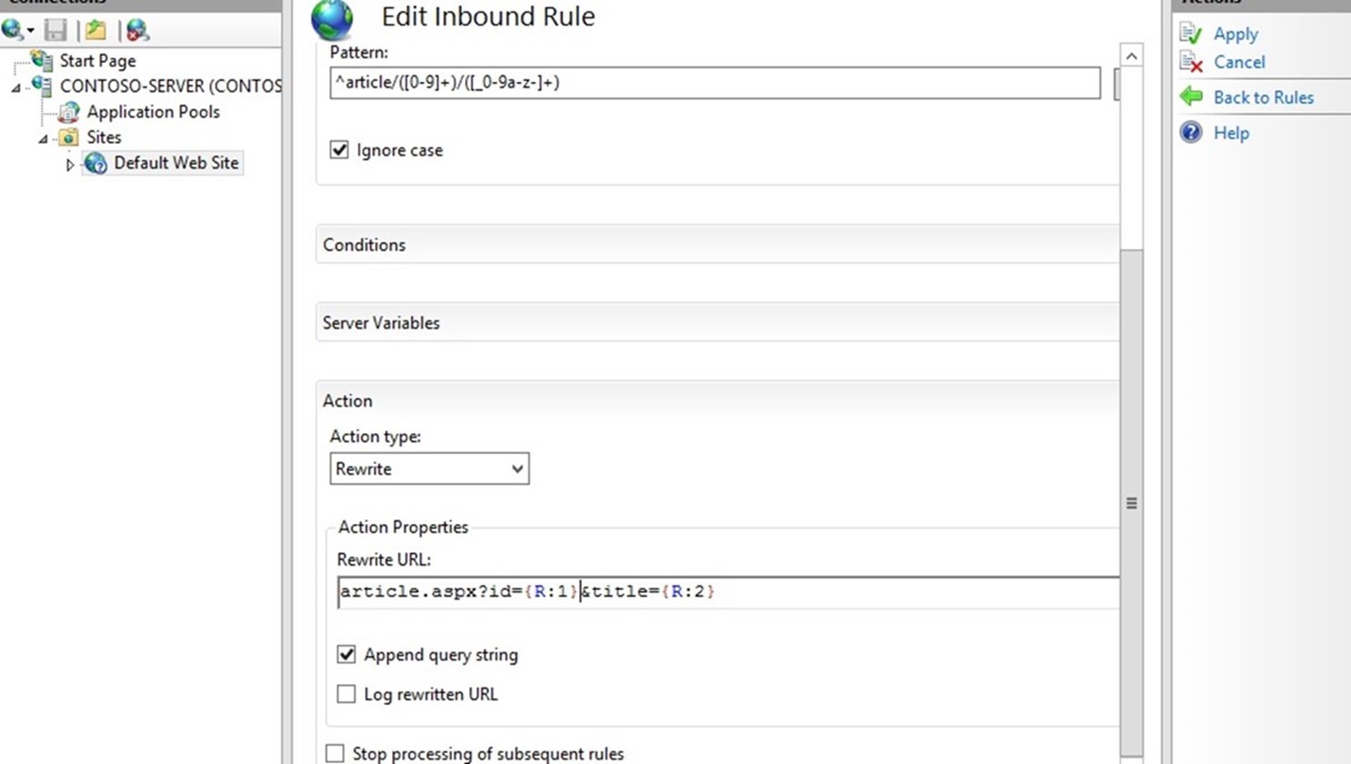Click the 'Action Properties' group label
Screen dimensions: 1351x764
point(403,527)
